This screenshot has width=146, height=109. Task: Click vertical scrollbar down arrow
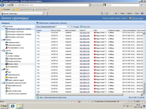(144, 92)
